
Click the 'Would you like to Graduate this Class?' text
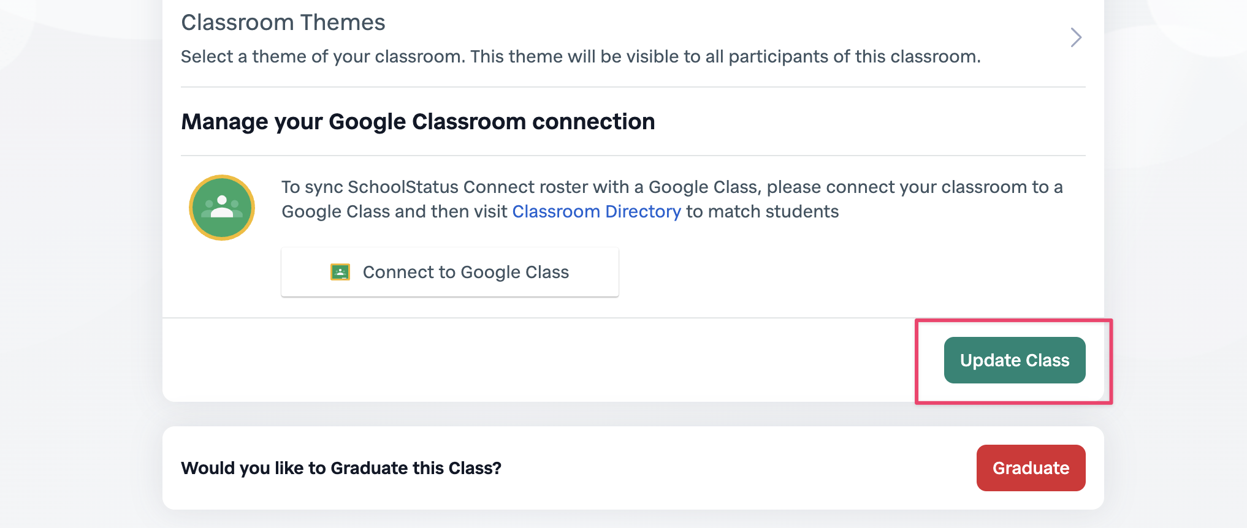coord(341,468)
